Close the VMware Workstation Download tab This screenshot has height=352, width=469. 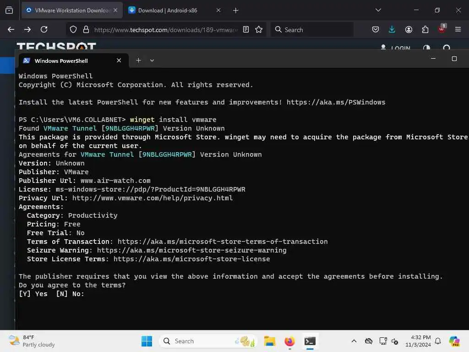pos(115,10)
